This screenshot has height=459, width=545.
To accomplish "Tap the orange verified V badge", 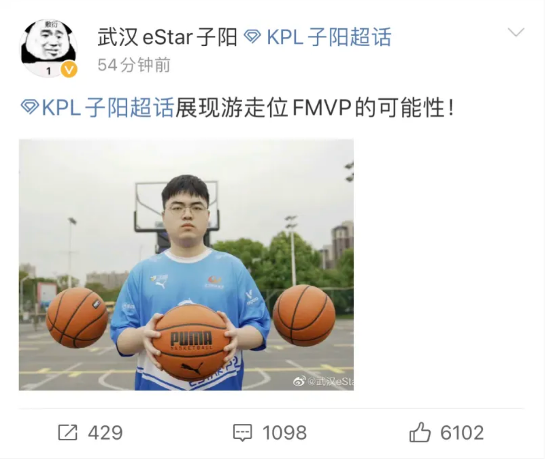I will coord(69,69).
